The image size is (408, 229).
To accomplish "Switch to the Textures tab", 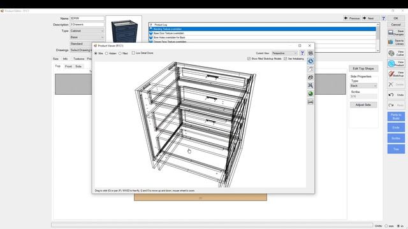I will (x=78, y=59).
